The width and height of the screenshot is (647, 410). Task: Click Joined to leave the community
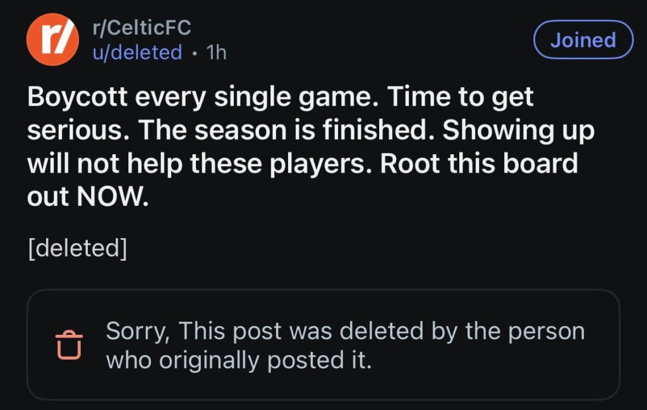pos(582,40)
